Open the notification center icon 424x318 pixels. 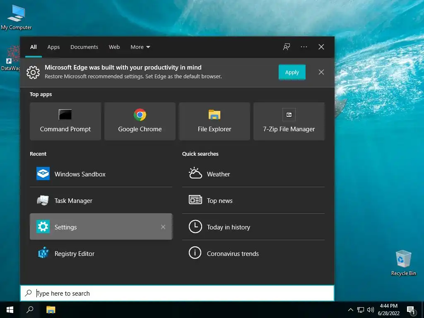pos(411,310)
